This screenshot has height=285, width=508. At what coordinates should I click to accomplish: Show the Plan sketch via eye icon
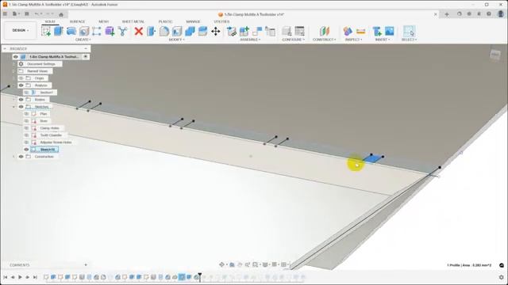pyautogui.click(x=26, y=114)
